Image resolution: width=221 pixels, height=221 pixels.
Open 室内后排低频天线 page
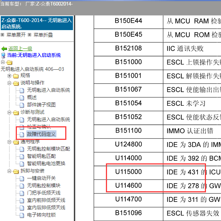46,207
